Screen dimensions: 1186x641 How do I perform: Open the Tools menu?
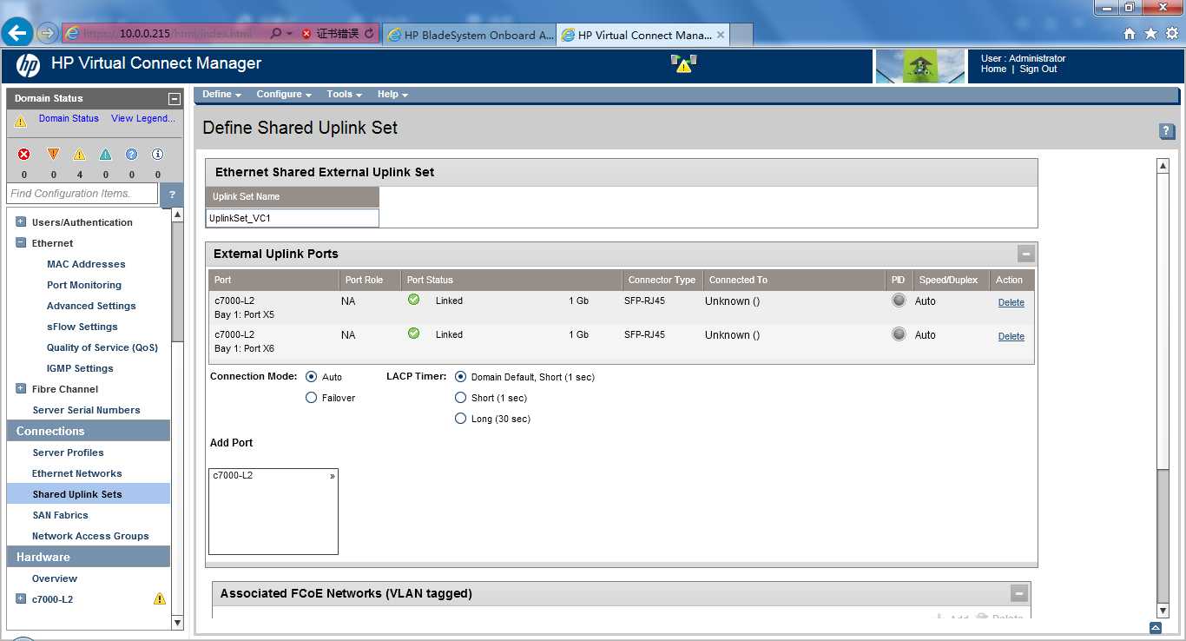coord(344,95)
